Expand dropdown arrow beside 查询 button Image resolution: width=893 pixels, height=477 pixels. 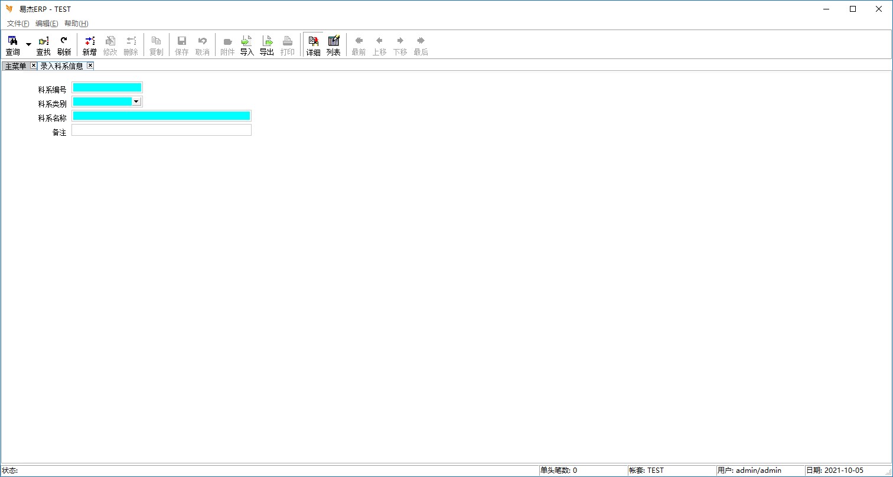click(x=28, y=45)
